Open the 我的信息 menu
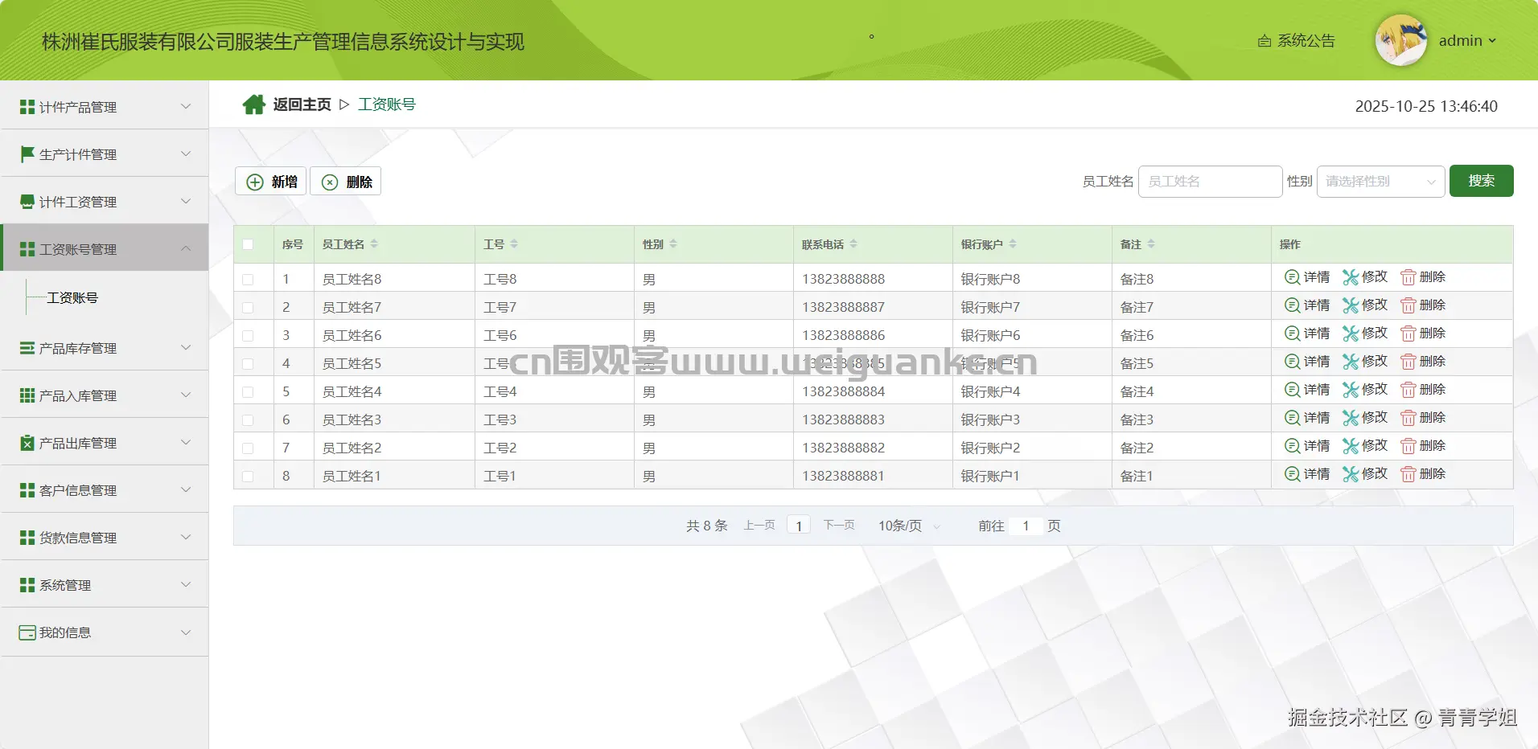The width and height of the screenshot is (1538, 749). 105,632
